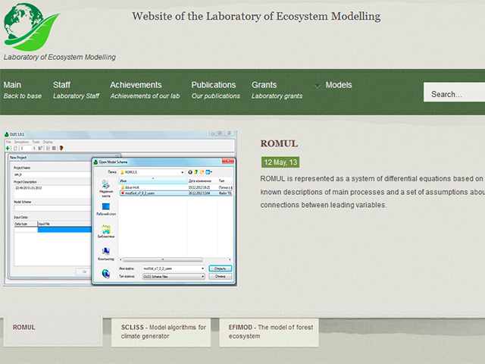The height and width of the screenshot is (364, 485).
Task: Open the Main navigation item
Action: [13, 85]
